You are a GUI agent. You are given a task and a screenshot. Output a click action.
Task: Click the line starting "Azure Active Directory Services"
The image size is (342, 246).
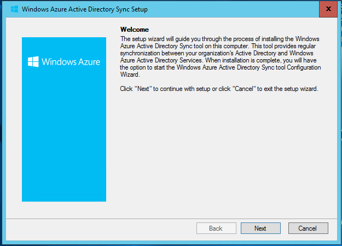(218, 60)
